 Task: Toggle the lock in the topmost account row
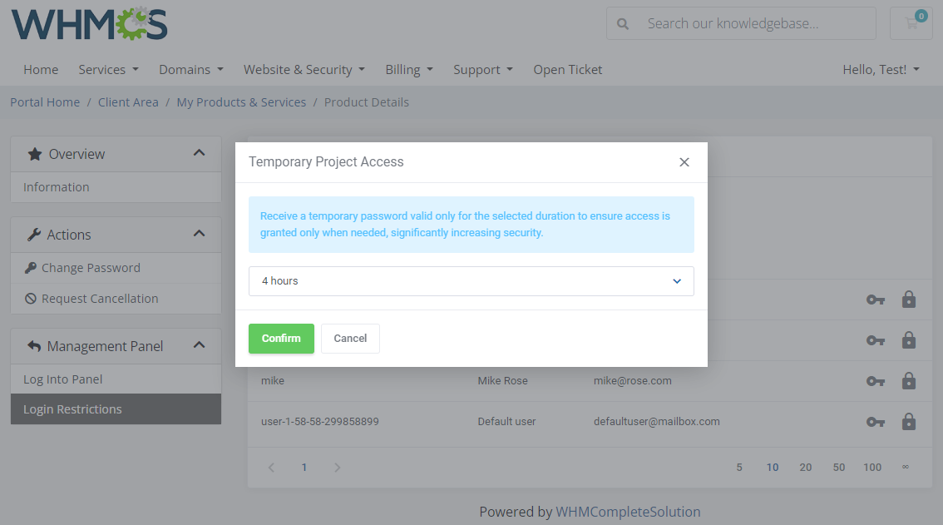[x=909, y=299]
